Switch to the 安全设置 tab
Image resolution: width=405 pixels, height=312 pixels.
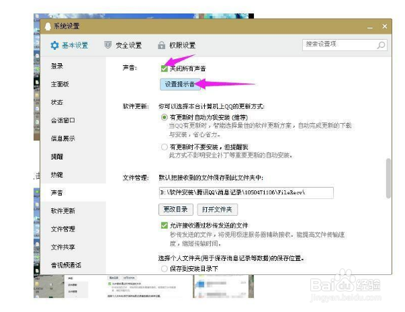(x=123, y=45)
